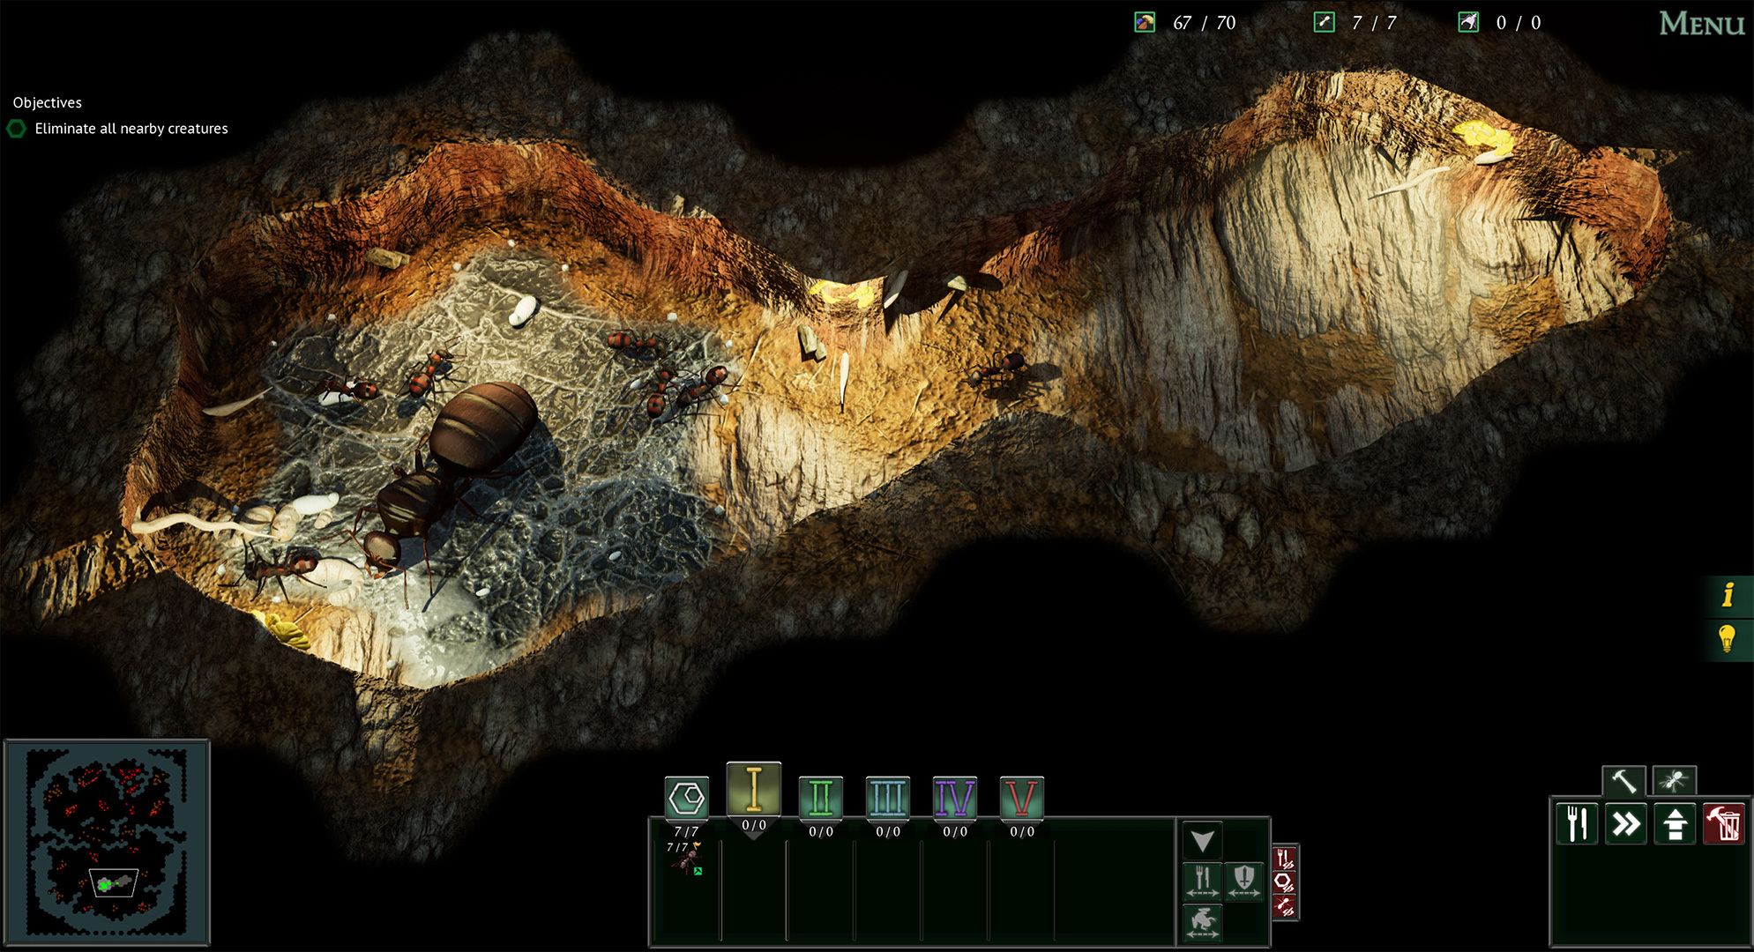Screen dimensions: 1754x952
Task: Click the food storage resource icon
Action: click(x=1145, y=22)
